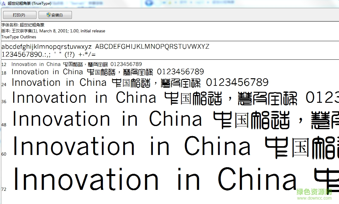Click the font file icon in the title bar
Viewport: 339px width, 204px height.
point(3,3)
